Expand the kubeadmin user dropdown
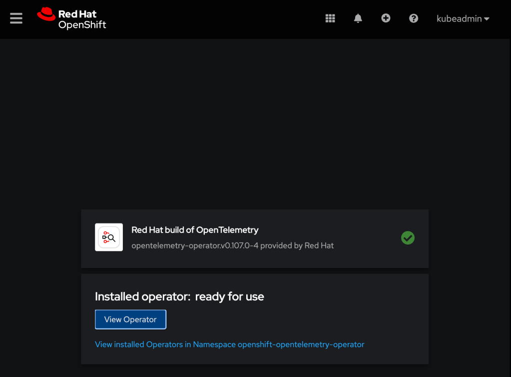The height and width of the screenshot is (377, 511). (463, 18)
